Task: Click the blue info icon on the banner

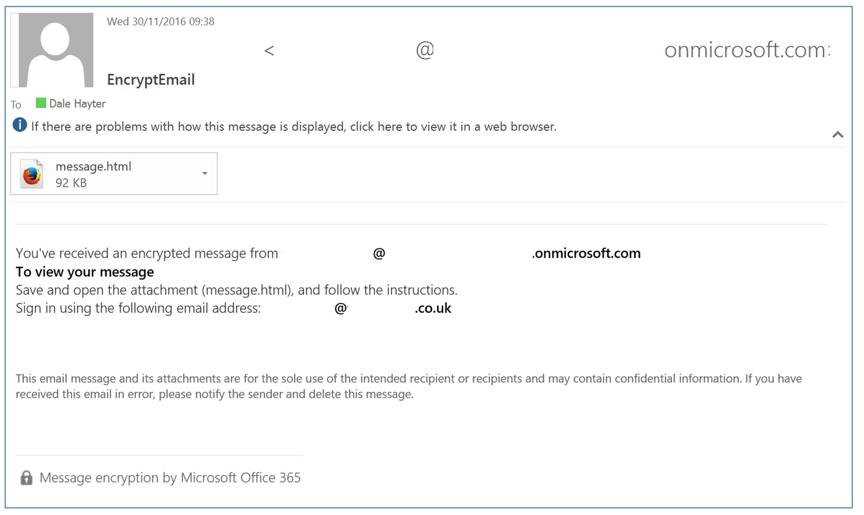Action: pyautogui.click(x=20, y=126)
